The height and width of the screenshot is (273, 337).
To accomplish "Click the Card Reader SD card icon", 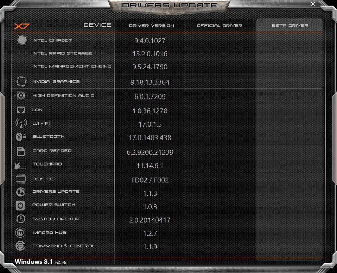I will [21, 151].
